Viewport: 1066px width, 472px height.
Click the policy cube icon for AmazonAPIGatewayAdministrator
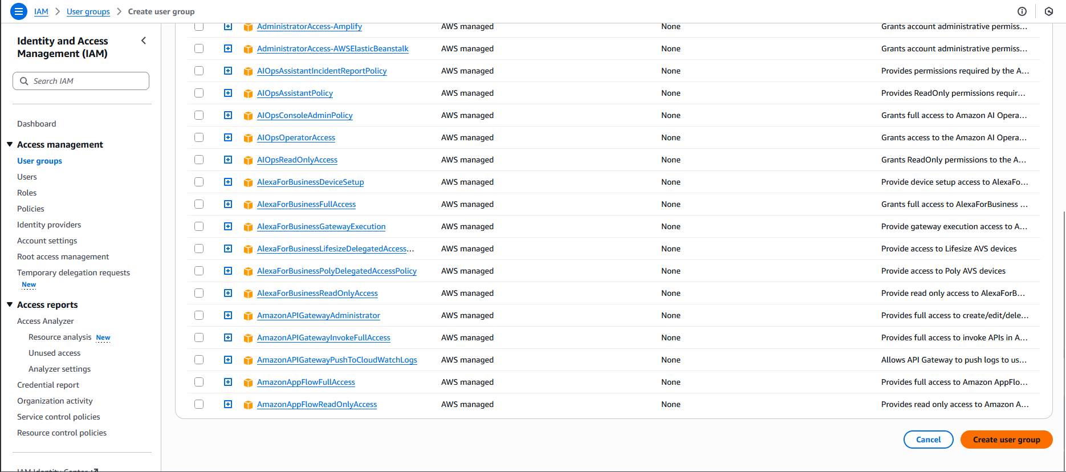coord(248,316)
